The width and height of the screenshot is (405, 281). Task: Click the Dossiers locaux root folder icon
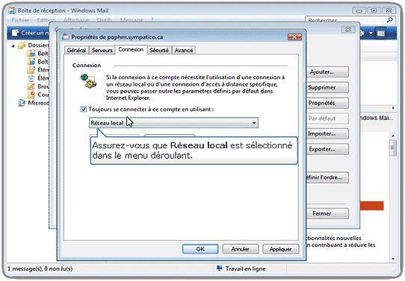tap(22, 45)
